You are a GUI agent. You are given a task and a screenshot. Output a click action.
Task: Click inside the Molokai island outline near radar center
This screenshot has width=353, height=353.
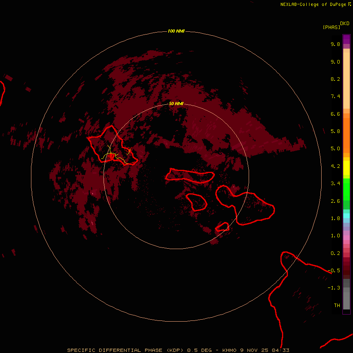[189, 176]
